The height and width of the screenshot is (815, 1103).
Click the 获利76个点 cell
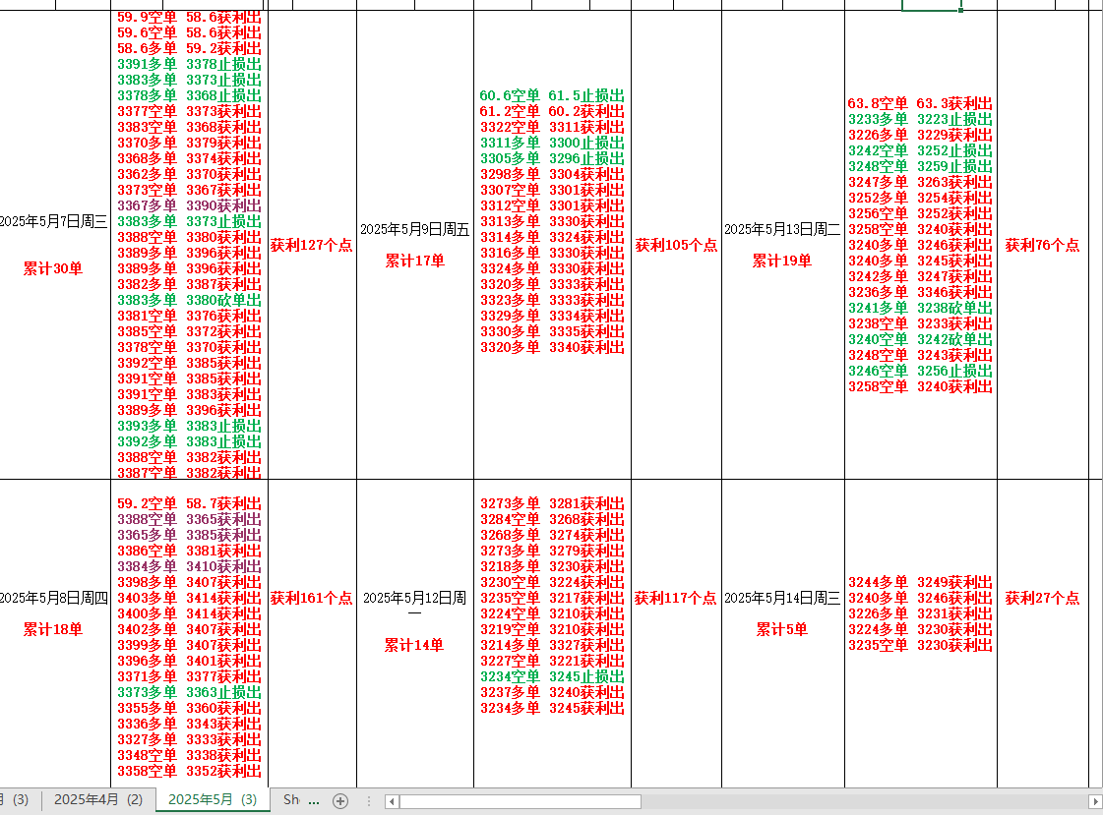pyautogui.click(x=1043, y=245)
